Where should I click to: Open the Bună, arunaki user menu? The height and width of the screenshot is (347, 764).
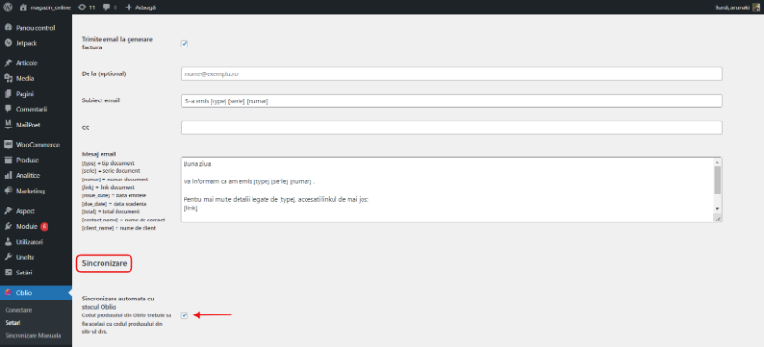[x=737, y=7]
